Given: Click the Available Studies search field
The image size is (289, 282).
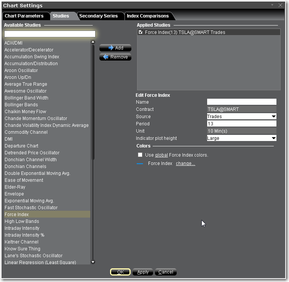Looking at the screenshot, I should click(x=49, y=34).
